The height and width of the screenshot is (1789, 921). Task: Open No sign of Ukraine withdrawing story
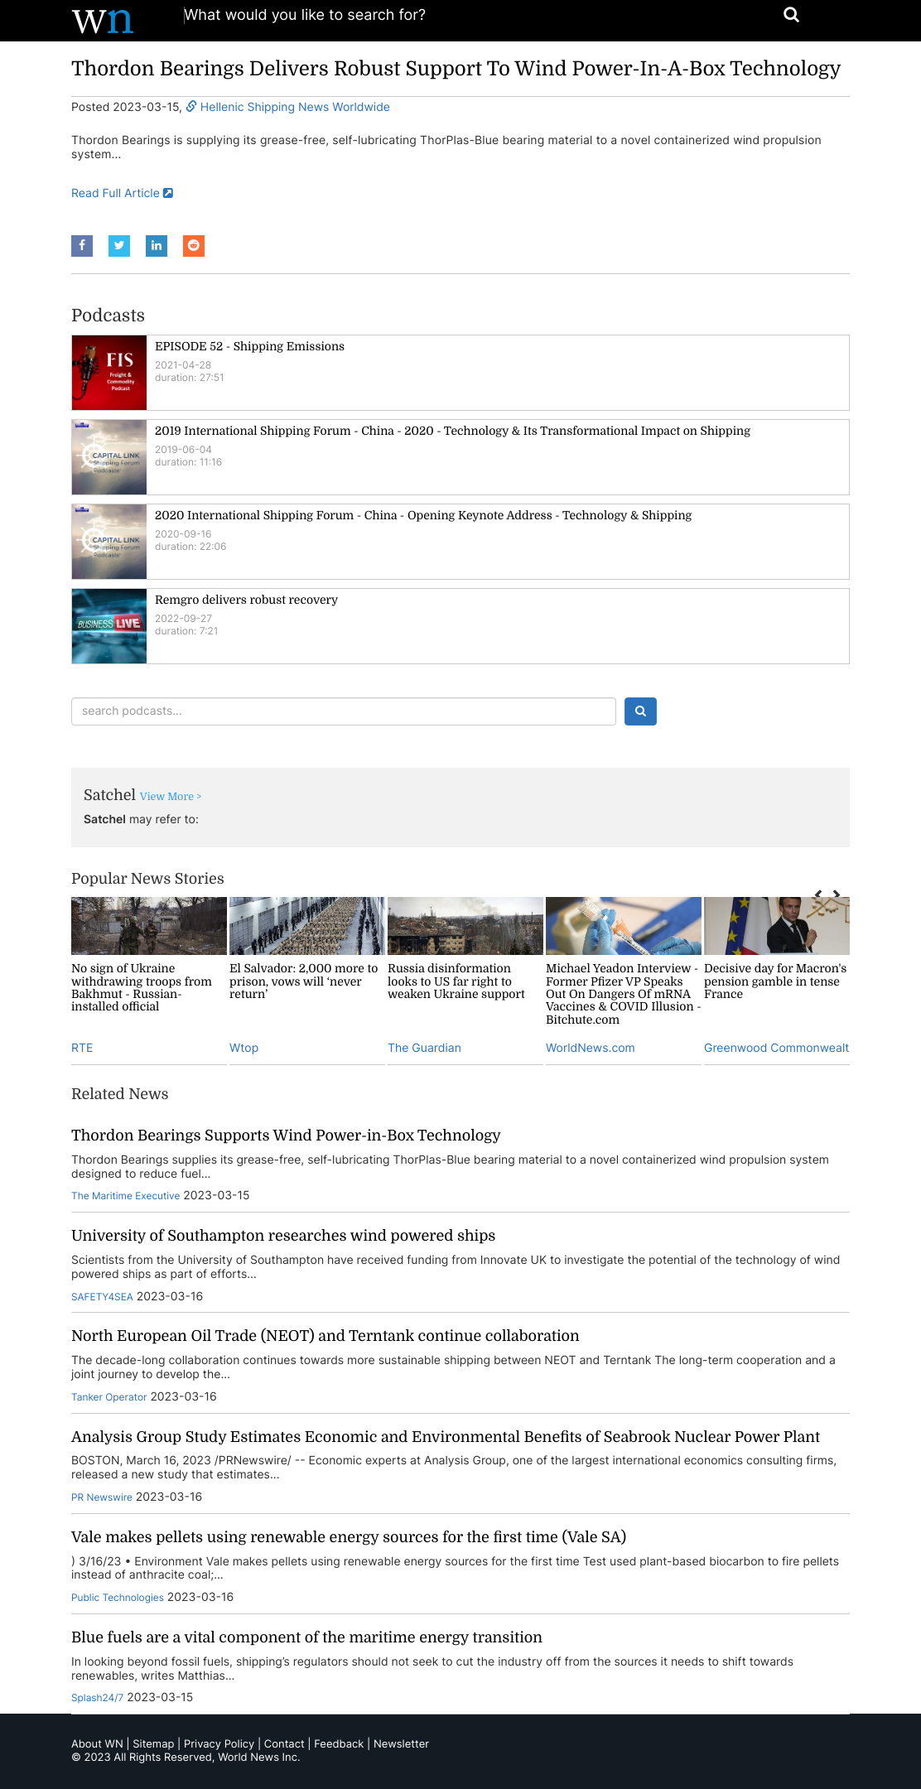(142, 987)
